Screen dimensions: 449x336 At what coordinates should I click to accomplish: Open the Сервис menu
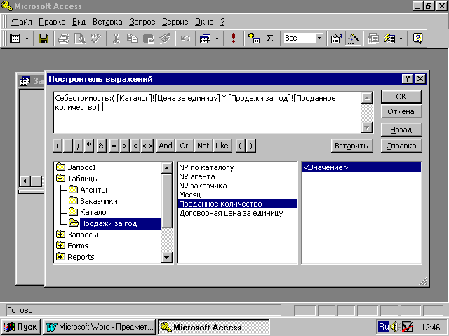point(175,22)
